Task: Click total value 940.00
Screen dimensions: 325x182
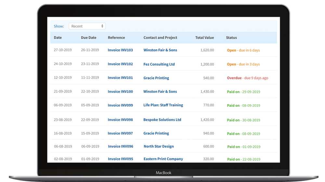Action: 209,133
